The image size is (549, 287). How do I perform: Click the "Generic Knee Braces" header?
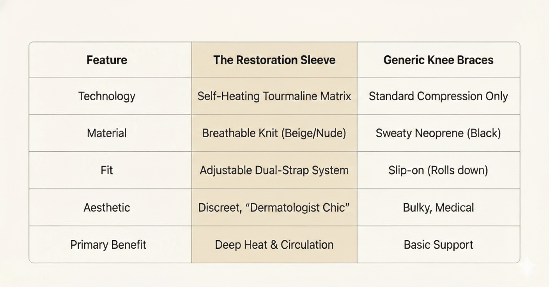[x=438, y=60]
